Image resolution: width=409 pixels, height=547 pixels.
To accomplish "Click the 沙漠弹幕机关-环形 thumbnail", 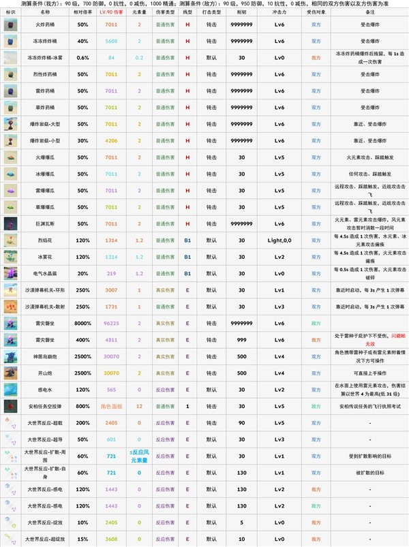I will pos(10,290).
